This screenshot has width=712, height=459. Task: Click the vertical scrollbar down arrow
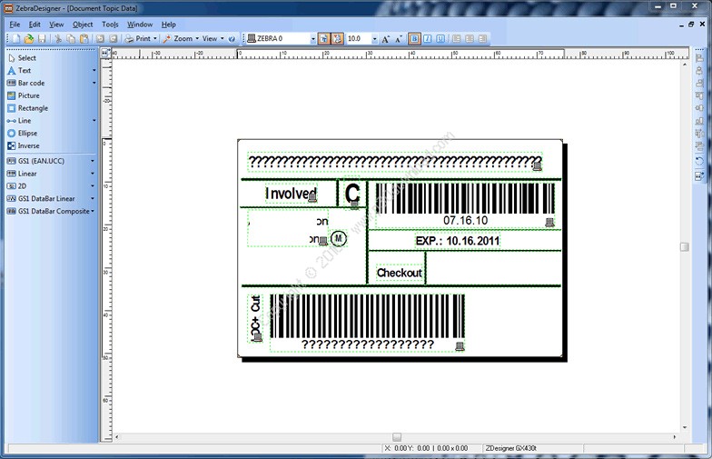685,427
